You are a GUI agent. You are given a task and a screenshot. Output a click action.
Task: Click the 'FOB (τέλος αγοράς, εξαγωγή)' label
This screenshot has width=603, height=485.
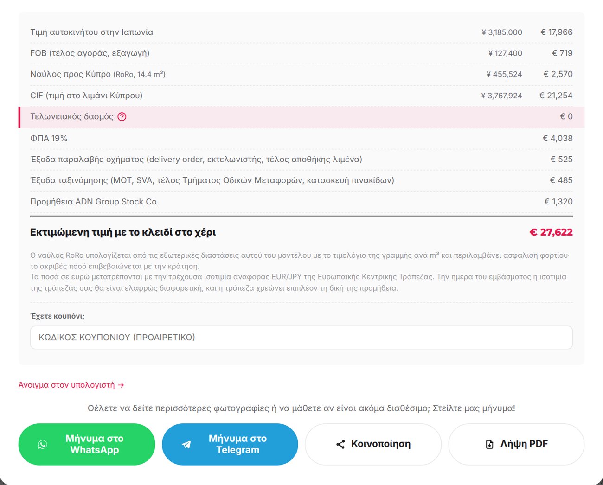tap(90, 53)
